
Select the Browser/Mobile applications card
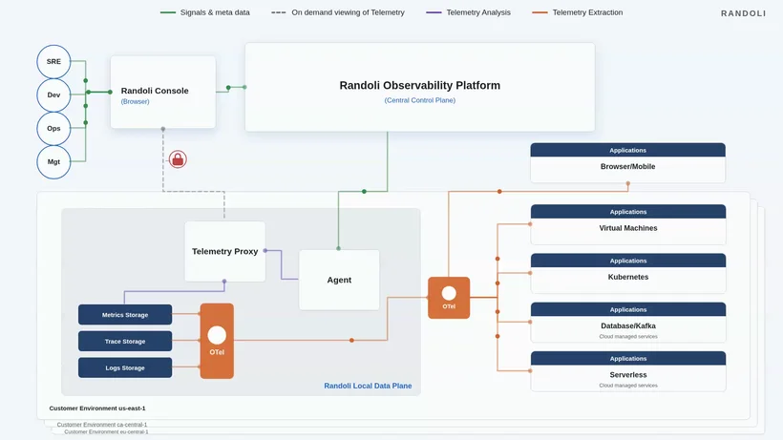[627, 163]
